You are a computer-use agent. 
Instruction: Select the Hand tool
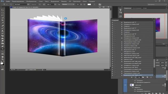tap(2, 57)
